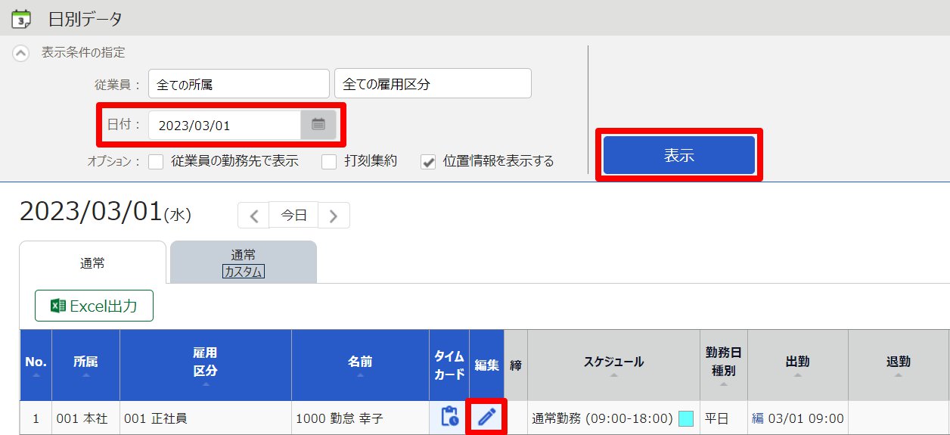Image resolution: width=950 pixels, height=435 pixels.
Task: Open the 全ての雇用区分 selector
Action: (433, 84)
